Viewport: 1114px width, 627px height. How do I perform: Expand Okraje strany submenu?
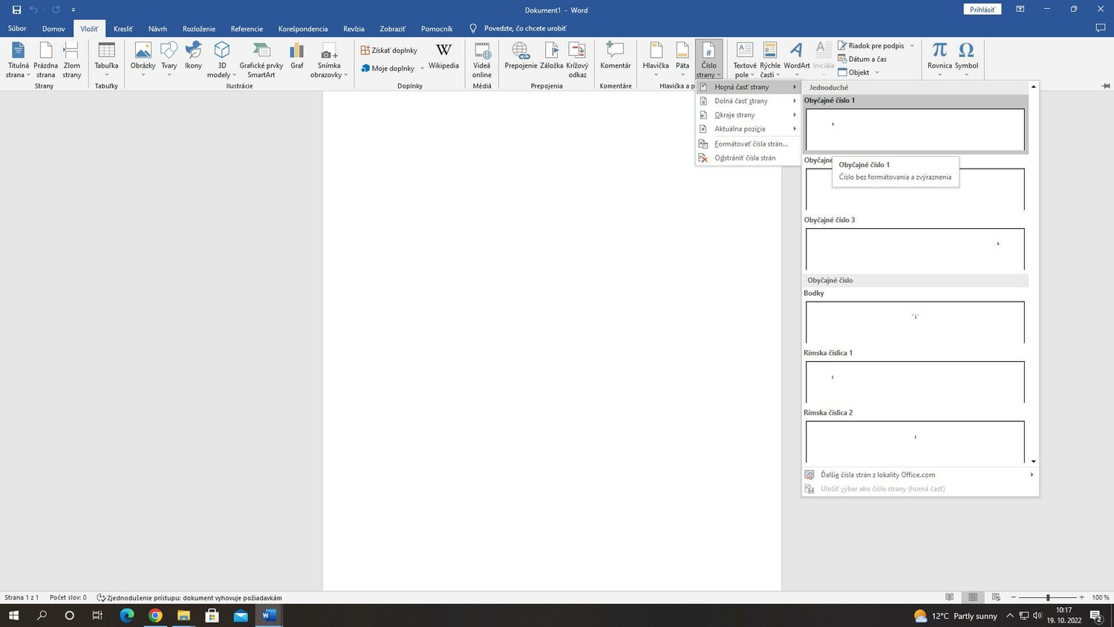748,115
